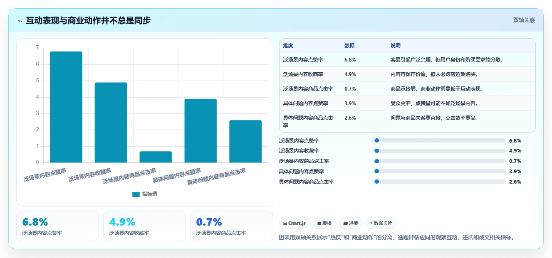The width and height of the screenshot is (552, 258).
Task: Open the 0.7% 泛场景内容商品点击率 stat card
Action: (231, 226)
